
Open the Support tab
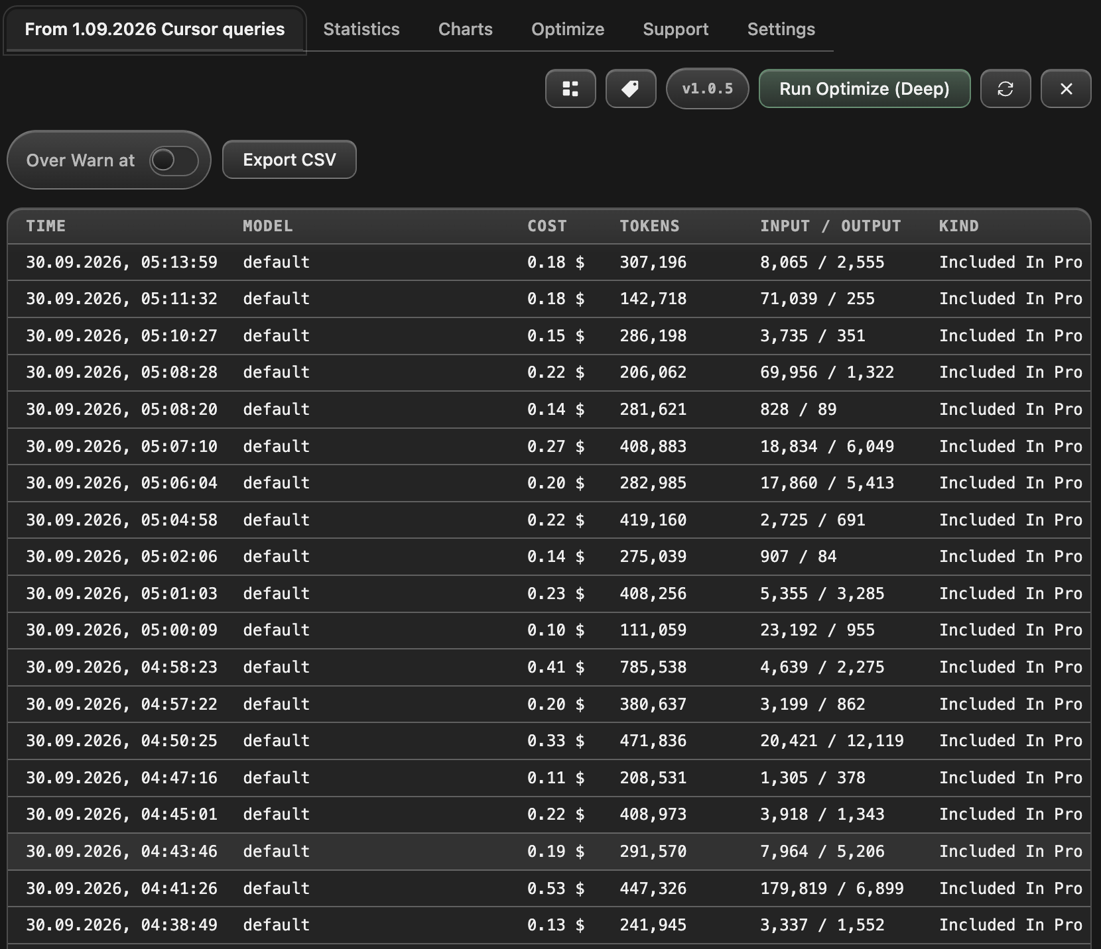676,29
